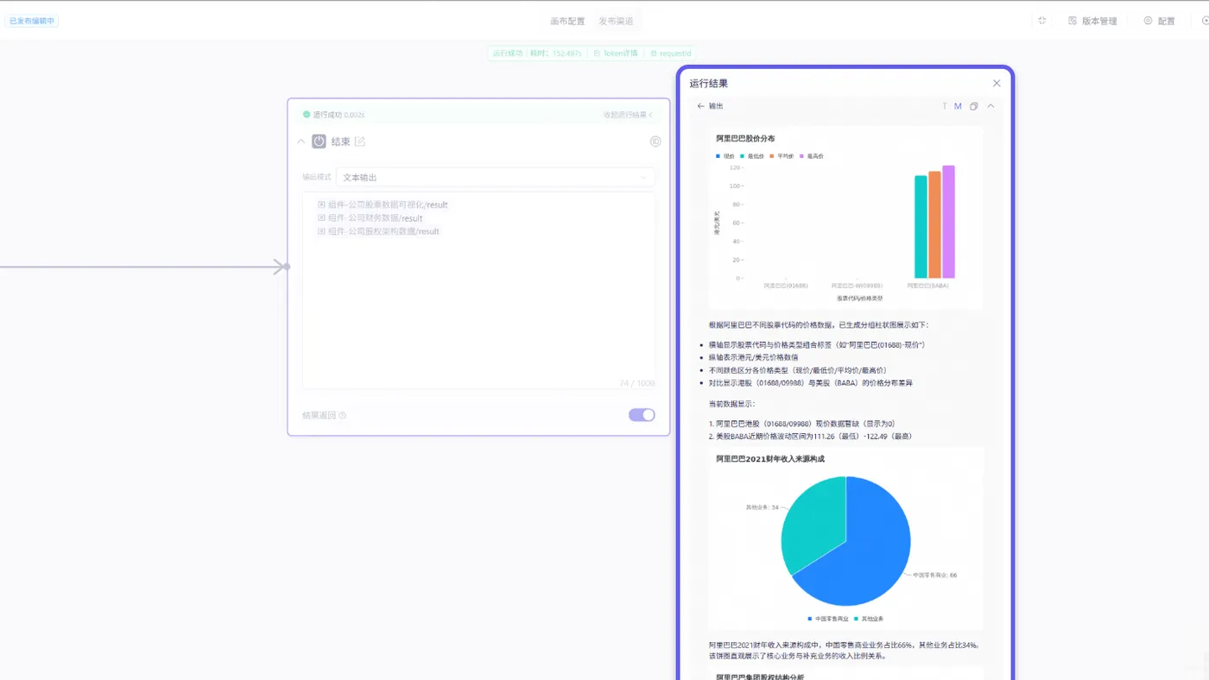The image size is (1209, 680).
Task: Select the 组件-公司财务数据/result variable
Action: 370,218
